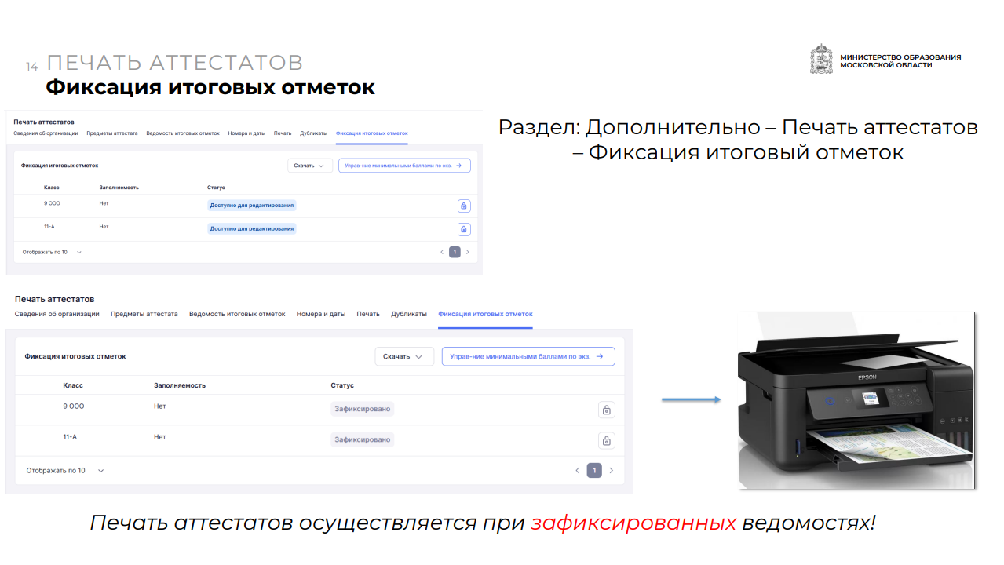Screen dimensions: 1004x565
Task: Click class 9 ООО in Зафиксировано table
Action: pyautogui.click(x=74, y=406)
